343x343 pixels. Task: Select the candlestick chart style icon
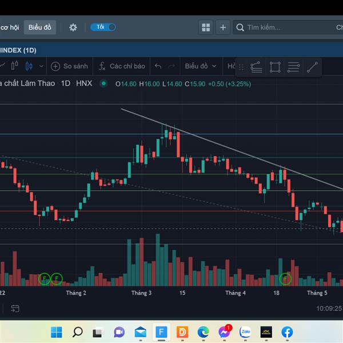[29, 66]
